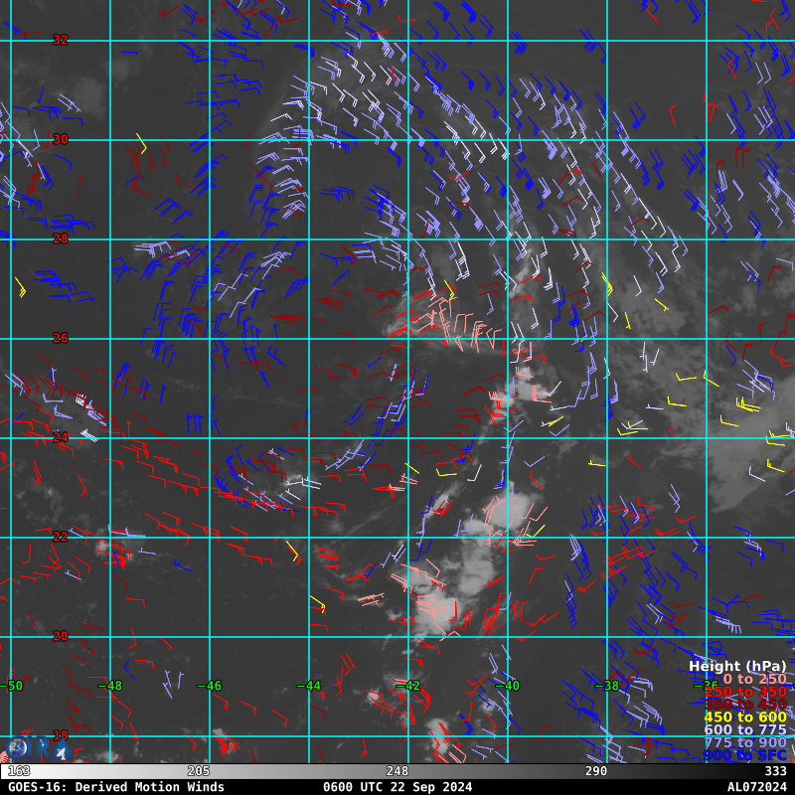Click the "350 to 450" legend entry
This screenshot has width=795, height=795.
(745, 705)
